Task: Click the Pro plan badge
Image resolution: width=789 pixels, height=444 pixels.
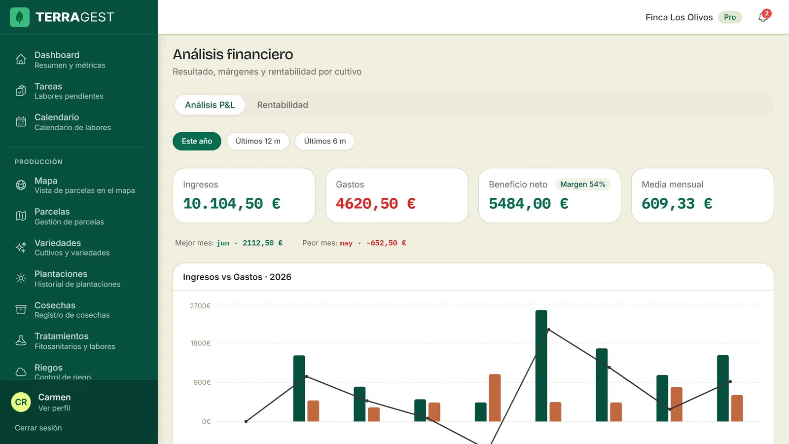Action: (x=730, y=17)
